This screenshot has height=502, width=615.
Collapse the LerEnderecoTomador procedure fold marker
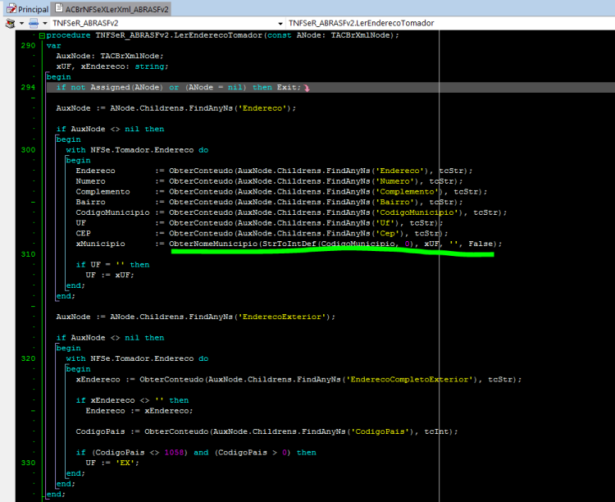point(42,35)
